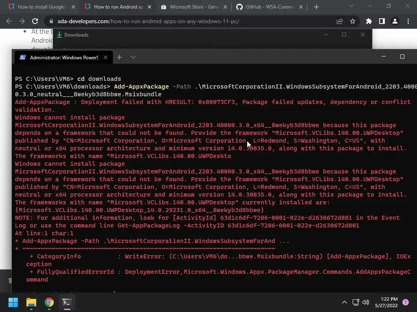Go forward in Chrome history
417x312 pixels.
click(22, 21)
